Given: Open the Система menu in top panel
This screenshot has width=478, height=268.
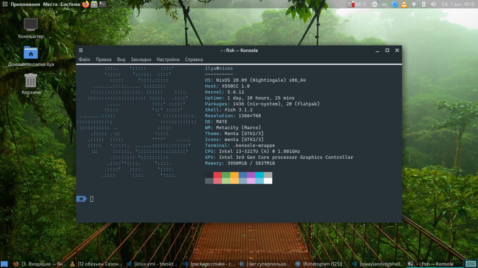Looking at the screenshot, I should pyautogui.click(x=70, y=4).
